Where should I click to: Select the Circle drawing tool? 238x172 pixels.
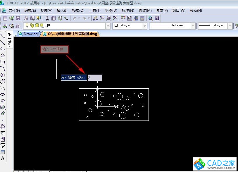tap(3, 75)
